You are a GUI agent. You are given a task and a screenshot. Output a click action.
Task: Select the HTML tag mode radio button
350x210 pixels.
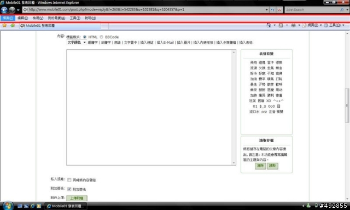coord(85,37)
